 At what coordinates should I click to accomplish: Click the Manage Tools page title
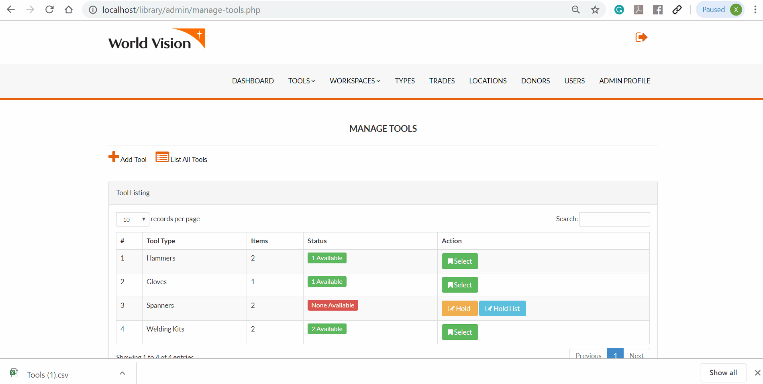coord(383,129)
